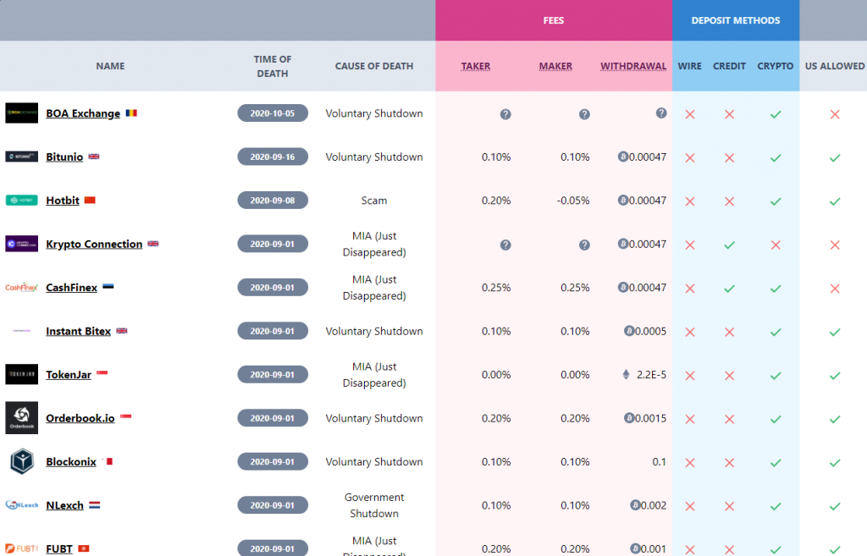Click the 2020-10-05 date badge
Screen dimensions: 867x556
click(273, 113)
